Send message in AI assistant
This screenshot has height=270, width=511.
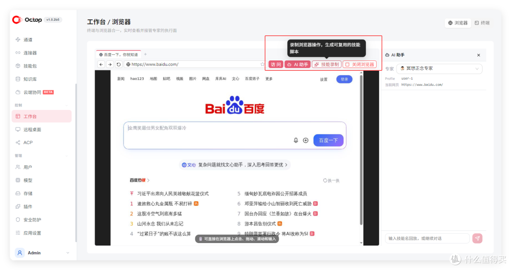tap(477, 238)
